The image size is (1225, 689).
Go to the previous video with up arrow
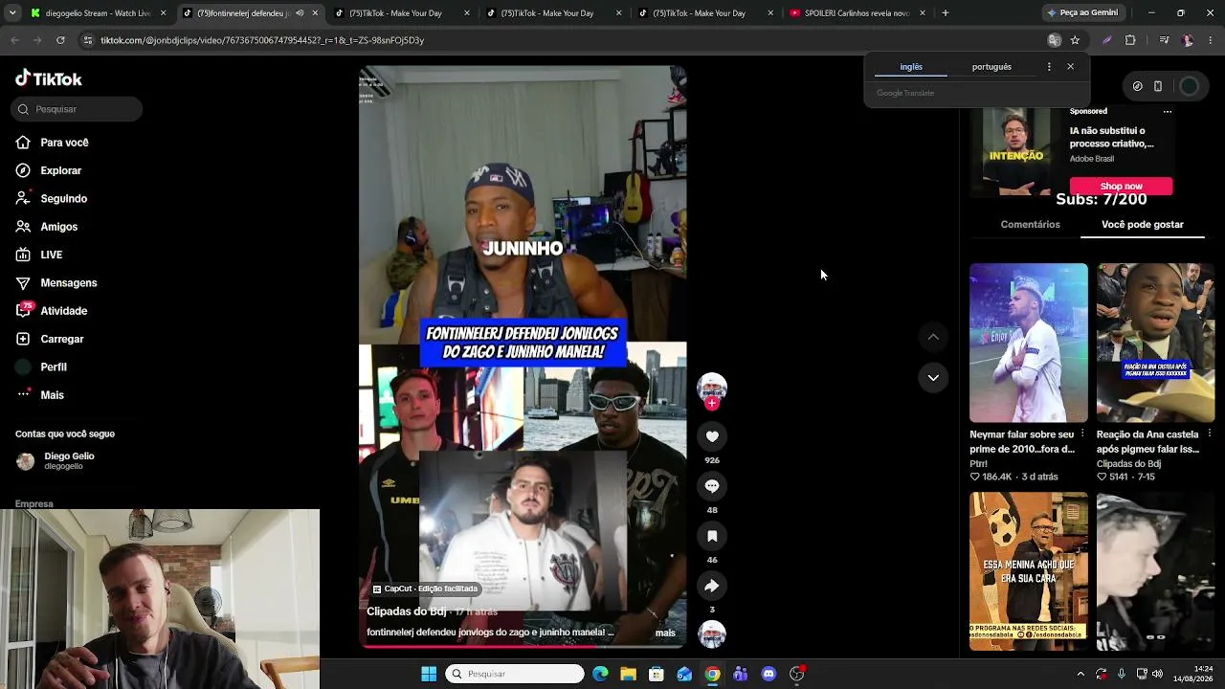click(x=933, y=337)
